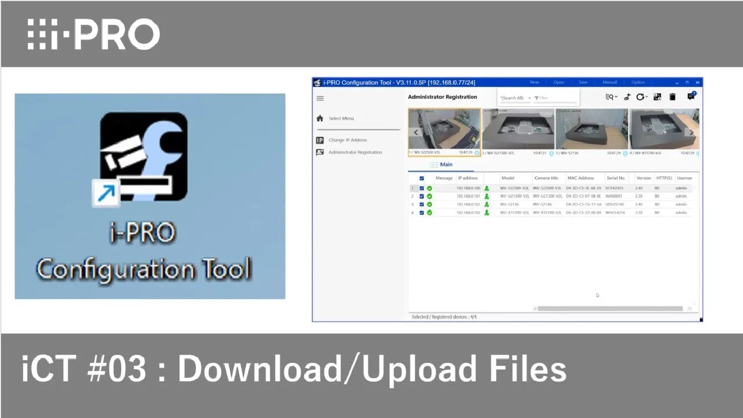Open Administrator Registration in sidebar

click(x=355, y=152)
